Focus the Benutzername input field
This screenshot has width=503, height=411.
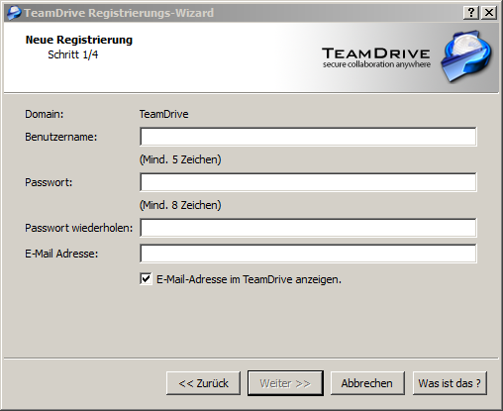308,137
